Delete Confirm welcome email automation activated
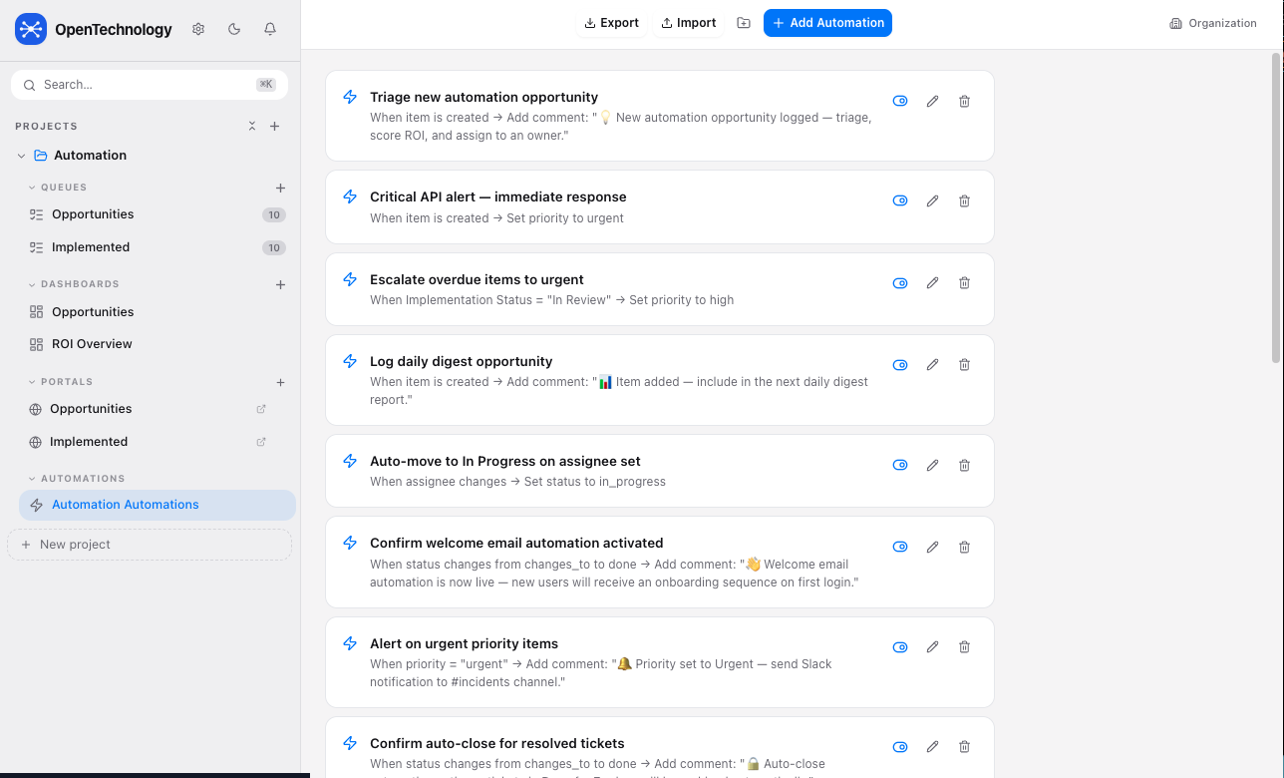 965,547
